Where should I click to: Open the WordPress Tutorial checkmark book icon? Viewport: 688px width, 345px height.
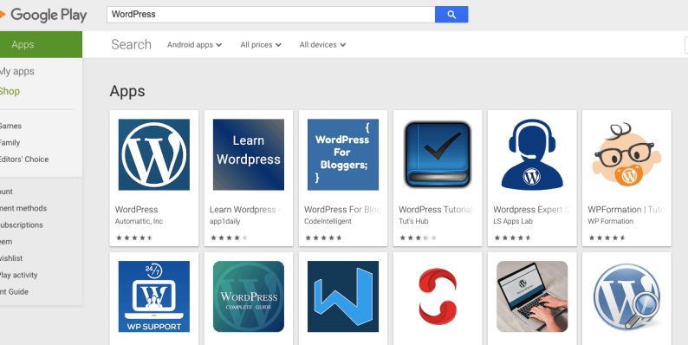click(438, 154)
